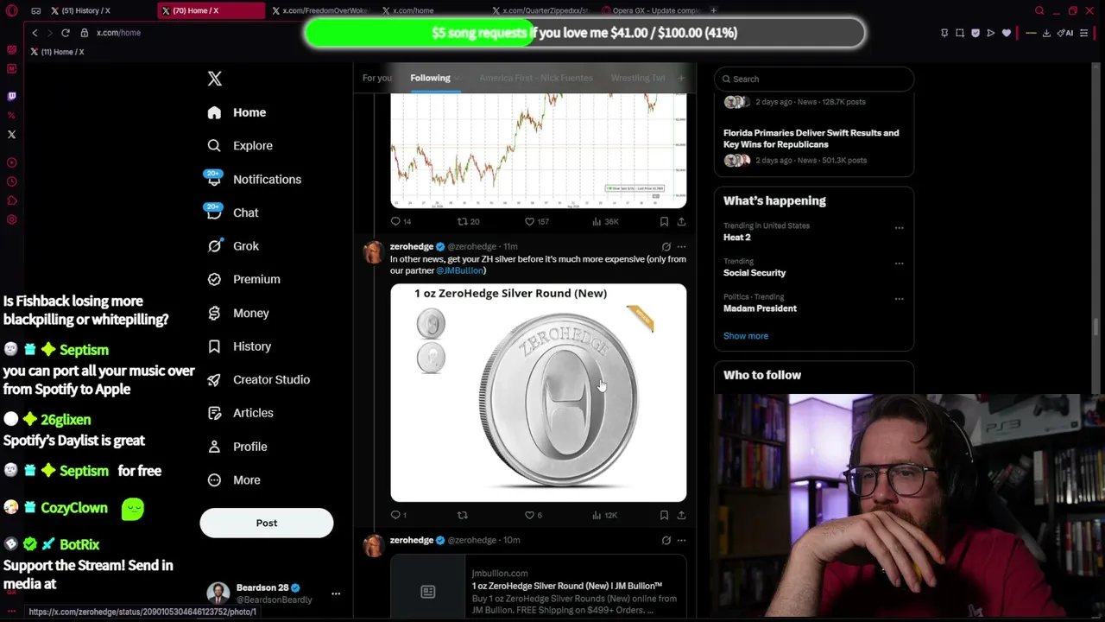This screenshot has width=1105, height=622.
Task: Open the browser snapshot tool
Action: pyautogui.click(x=959, y=33)
